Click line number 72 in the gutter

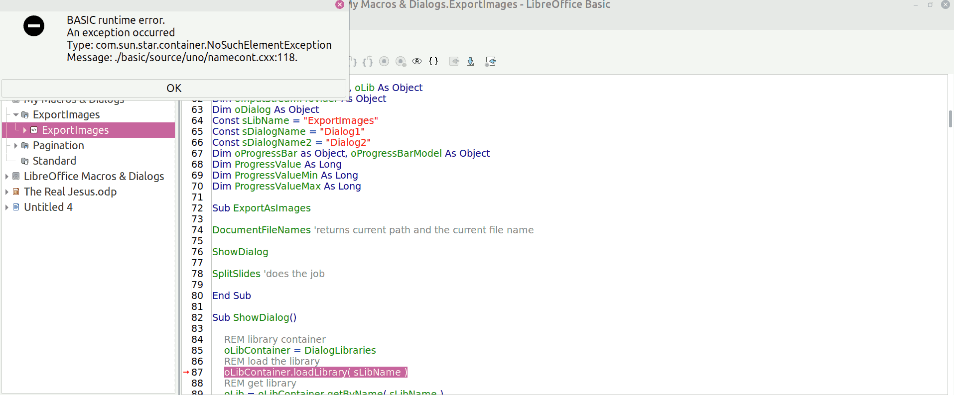[197, 208]
